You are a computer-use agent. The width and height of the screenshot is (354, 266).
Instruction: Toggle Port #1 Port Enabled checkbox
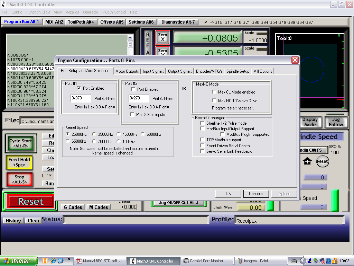tap(79, 88)
